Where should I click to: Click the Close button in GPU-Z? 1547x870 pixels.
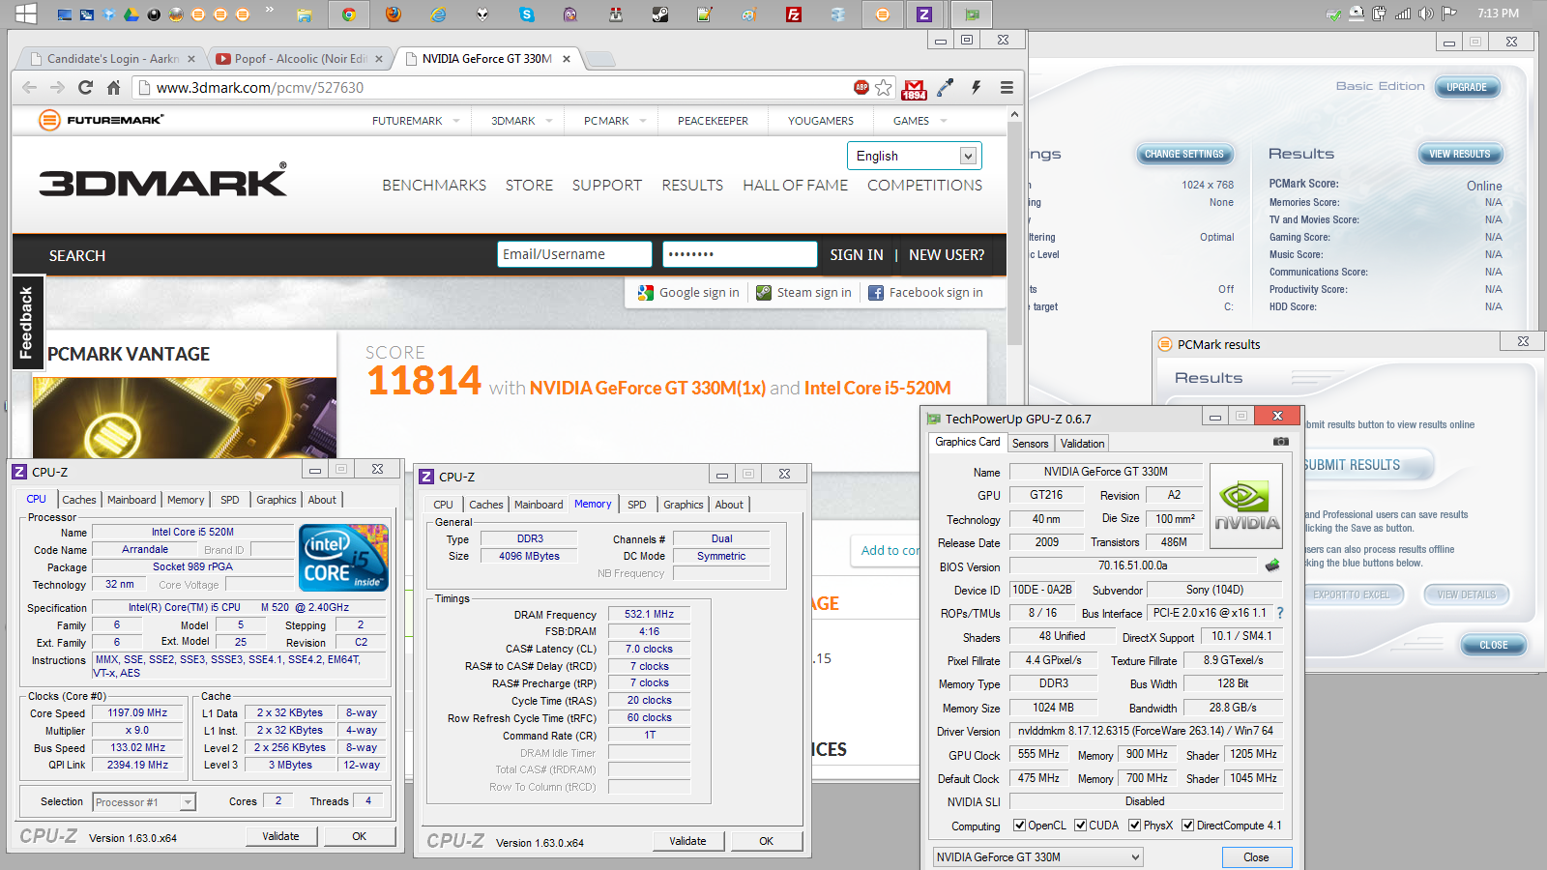coord(1256,857)
